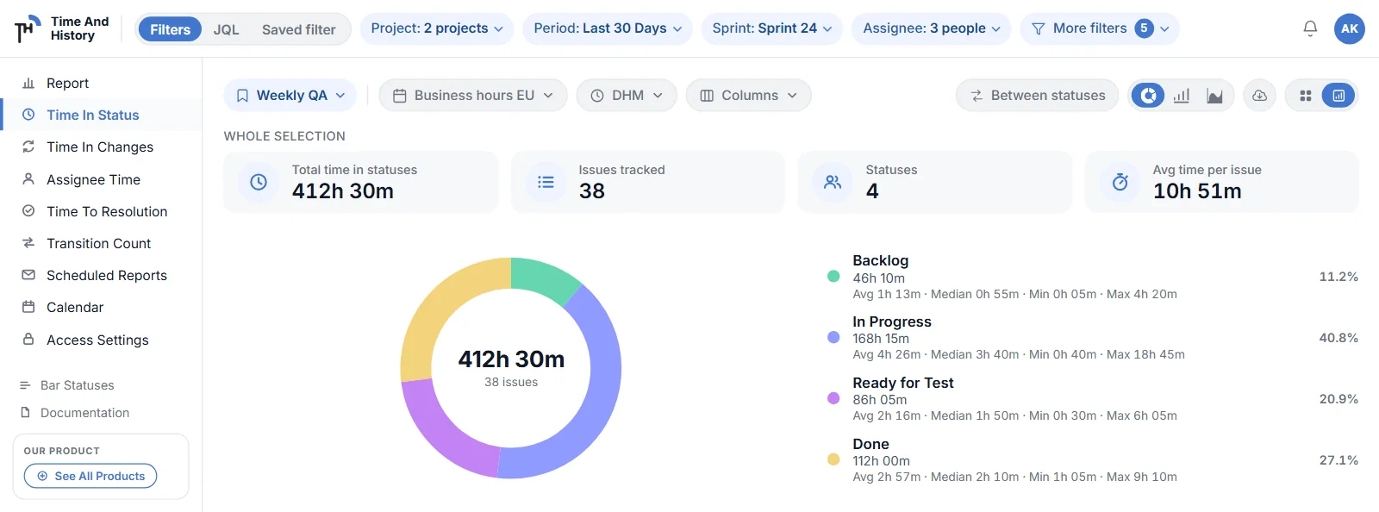Select the Saved filter tab

pos(298,29)
